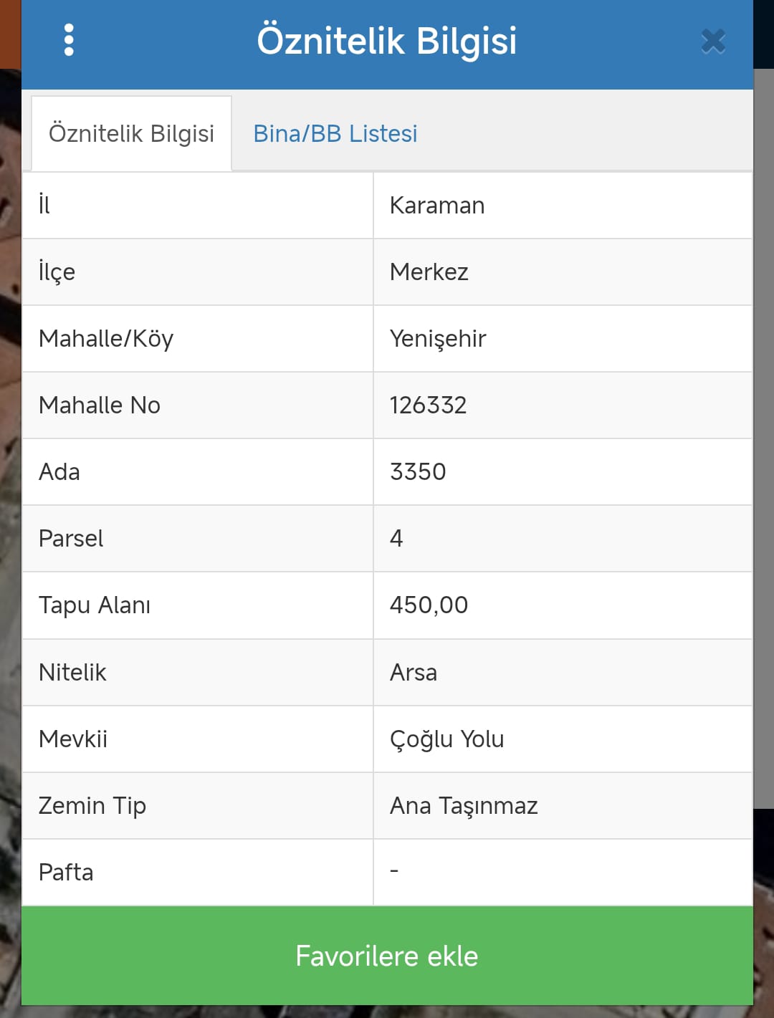Click the İlçe row label
The width and height of the screenshot is (774, 1018).
pyautogui.click(x=57, y=272)
